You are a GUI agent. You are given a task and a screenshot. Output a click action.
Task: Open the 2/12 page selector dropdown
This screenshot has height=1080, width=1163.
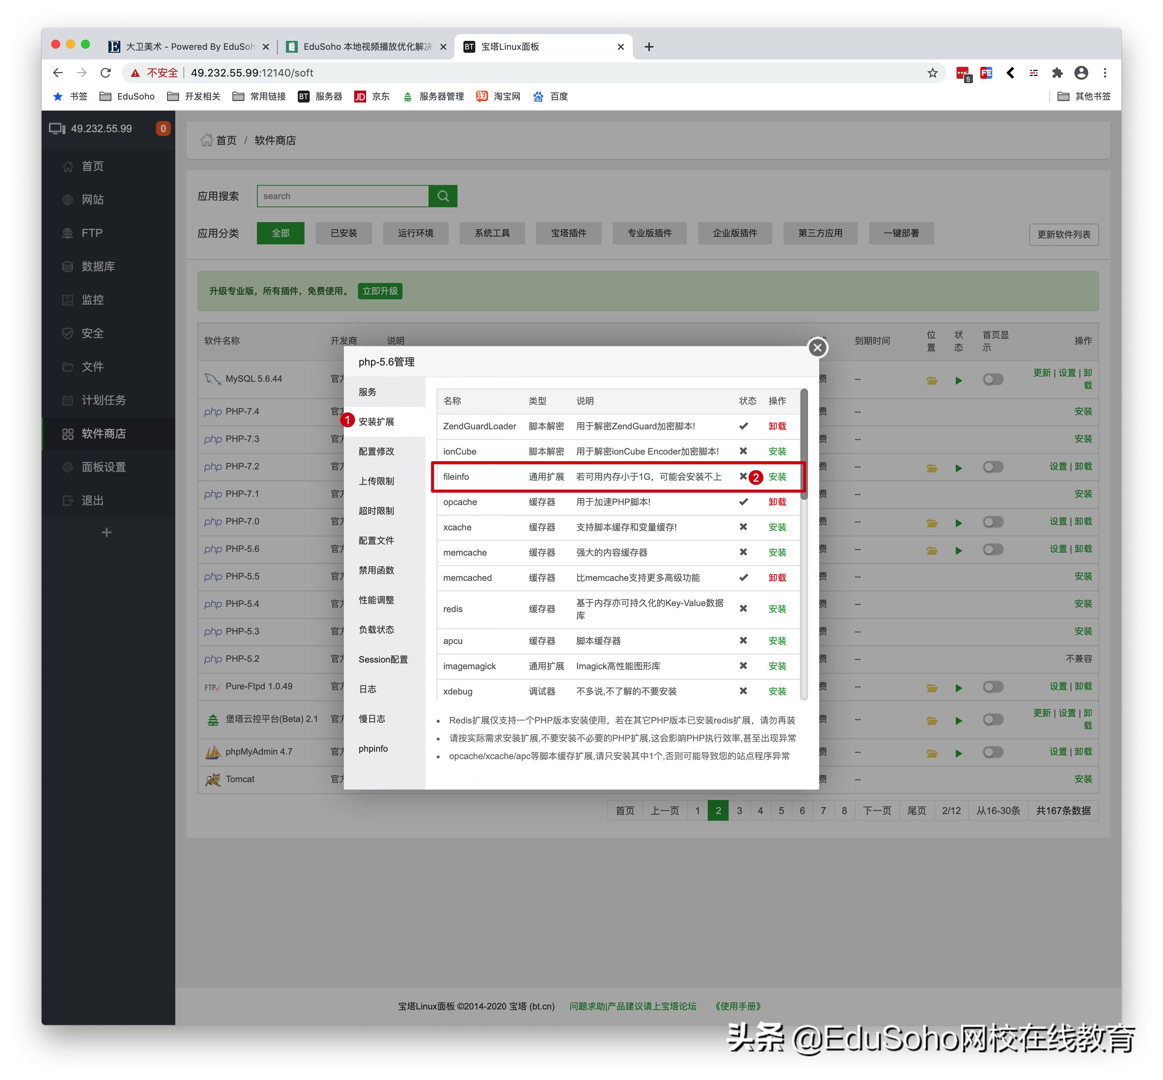[x=951, y=811]
